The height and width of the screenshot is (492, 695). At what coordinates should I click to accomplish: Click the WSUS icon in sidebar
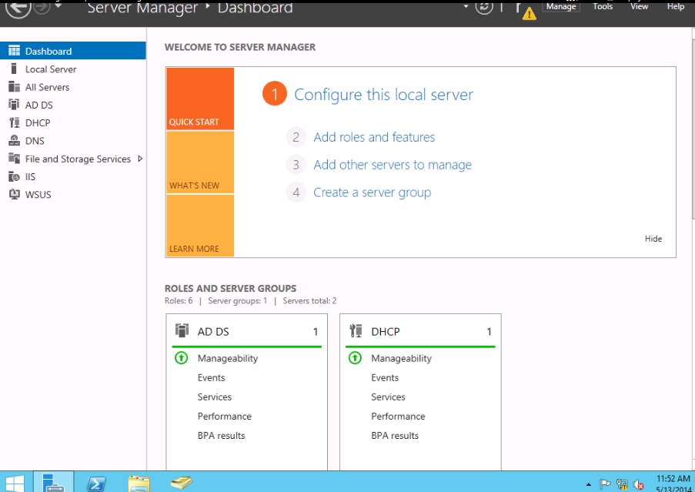point(14,194)
